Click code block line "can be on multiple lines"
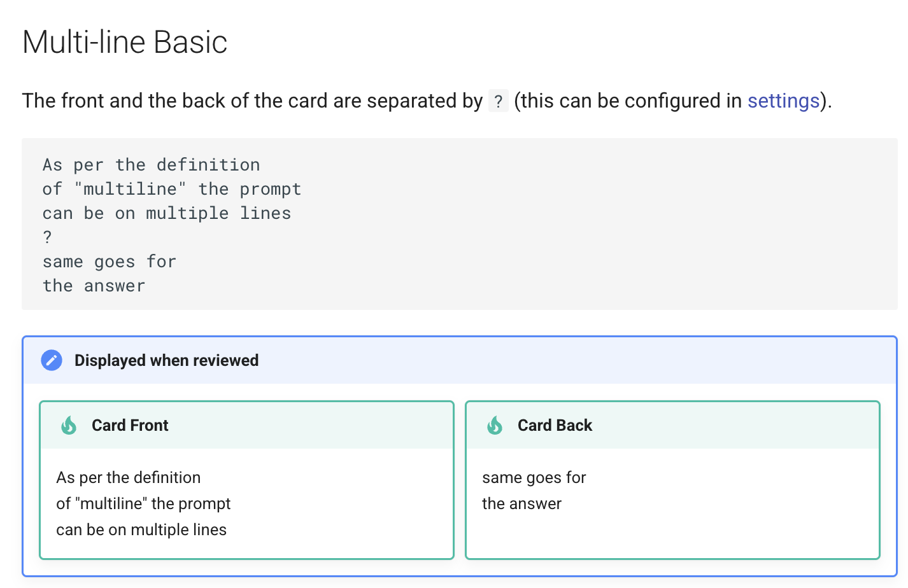The height and width of the screenshot is (588, 908). tap(167, 213)
